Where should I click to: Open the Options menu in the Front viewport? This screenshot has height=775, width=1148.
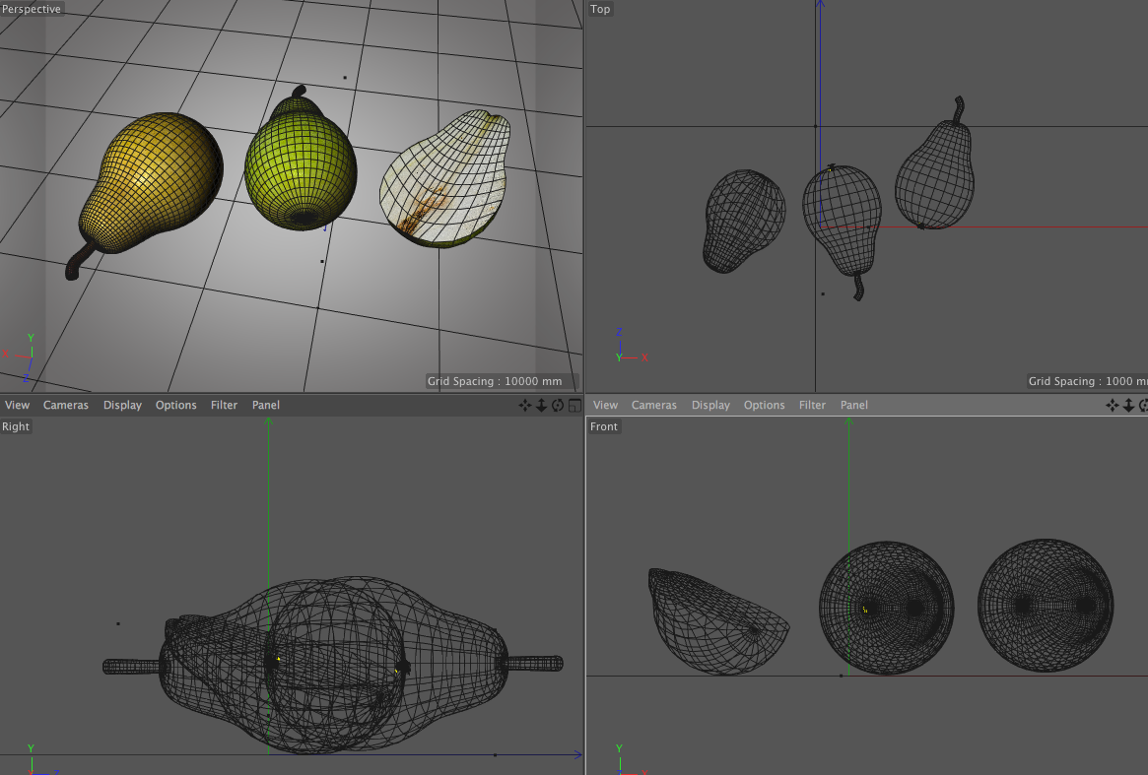point(765,405)
